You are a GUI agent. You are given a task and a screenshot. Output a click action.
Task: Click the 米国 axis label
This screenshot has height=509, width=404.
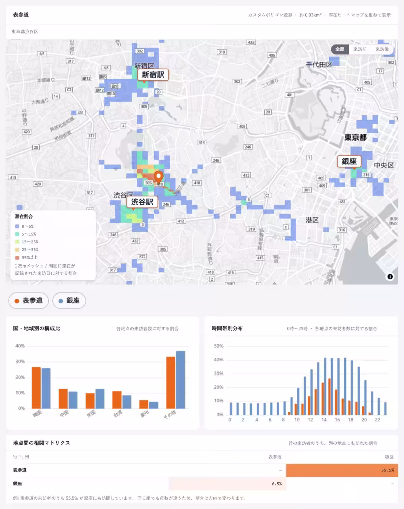91,414
